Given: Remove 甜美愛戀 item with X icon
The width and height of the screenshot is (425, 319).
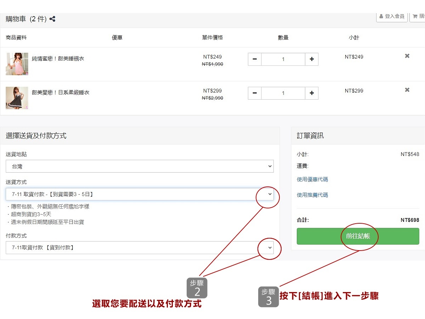Looking at the screenshot, I should pos(407,90).
